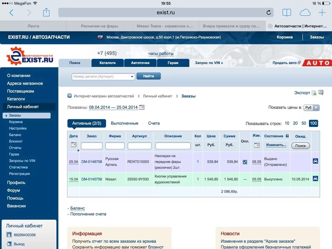
Task: Switch to Nissan Teana browser tab
Action: coord(166,26)
